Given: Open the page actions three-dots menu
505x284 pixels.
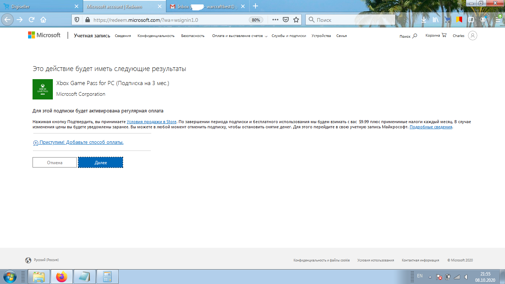Looking at the screenshot, I should (275, 20).
